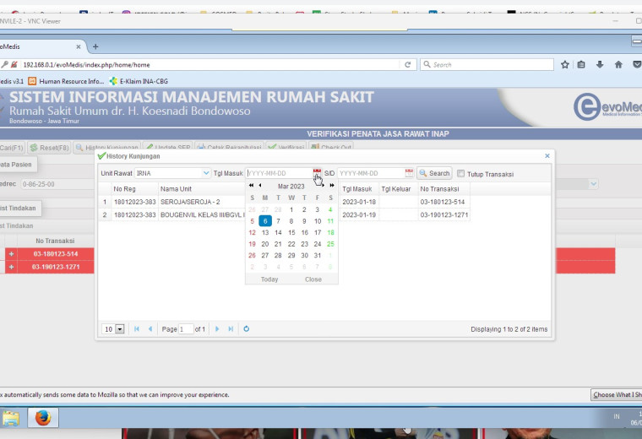Tick the Tutup Transaksi checkbox
This screenshot has height=439, width=642.
tap(460, 173)
